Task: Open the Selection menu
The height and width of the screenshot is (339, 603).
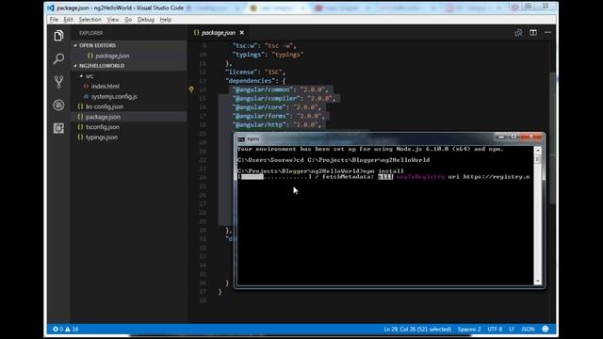Action: point(90,20)
